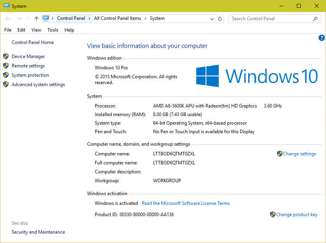Image resolution: width=326 pixels, height=243 pixels.
Task: Minimize the System window
Action: coord(281,6)
